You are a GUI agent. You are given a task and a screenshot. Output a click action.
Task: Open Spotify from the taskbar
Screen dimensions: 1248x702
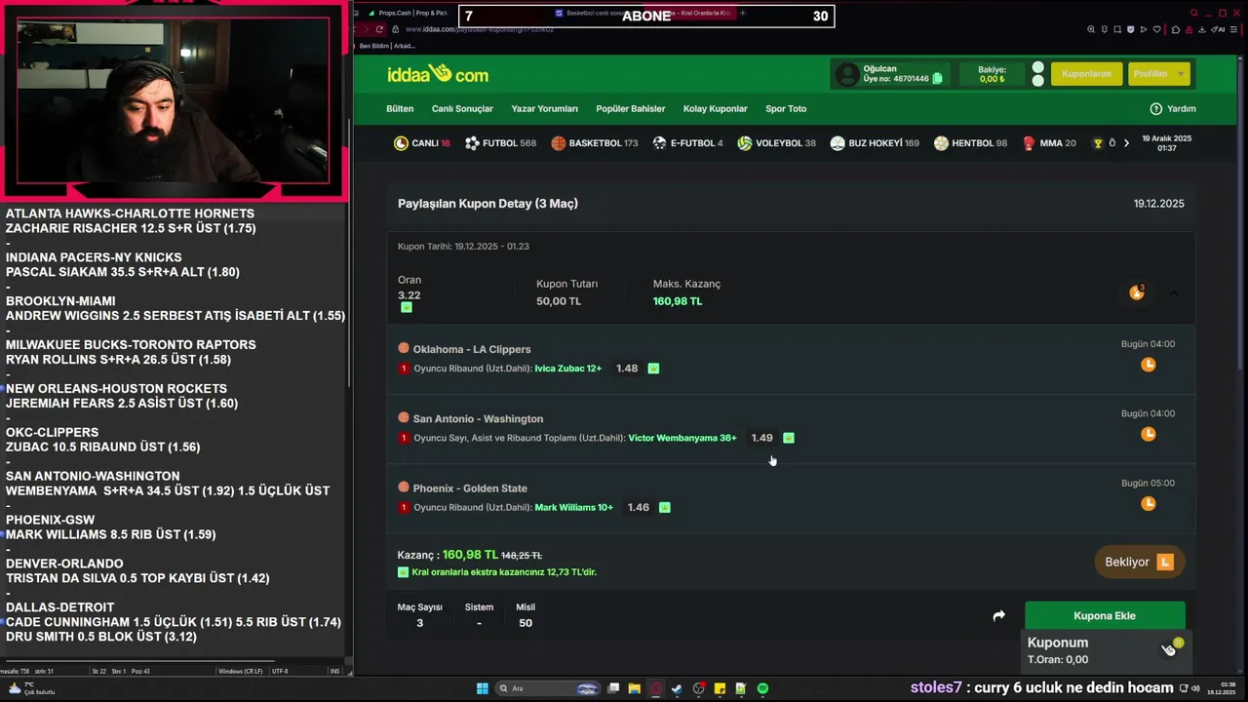point(762,688)
